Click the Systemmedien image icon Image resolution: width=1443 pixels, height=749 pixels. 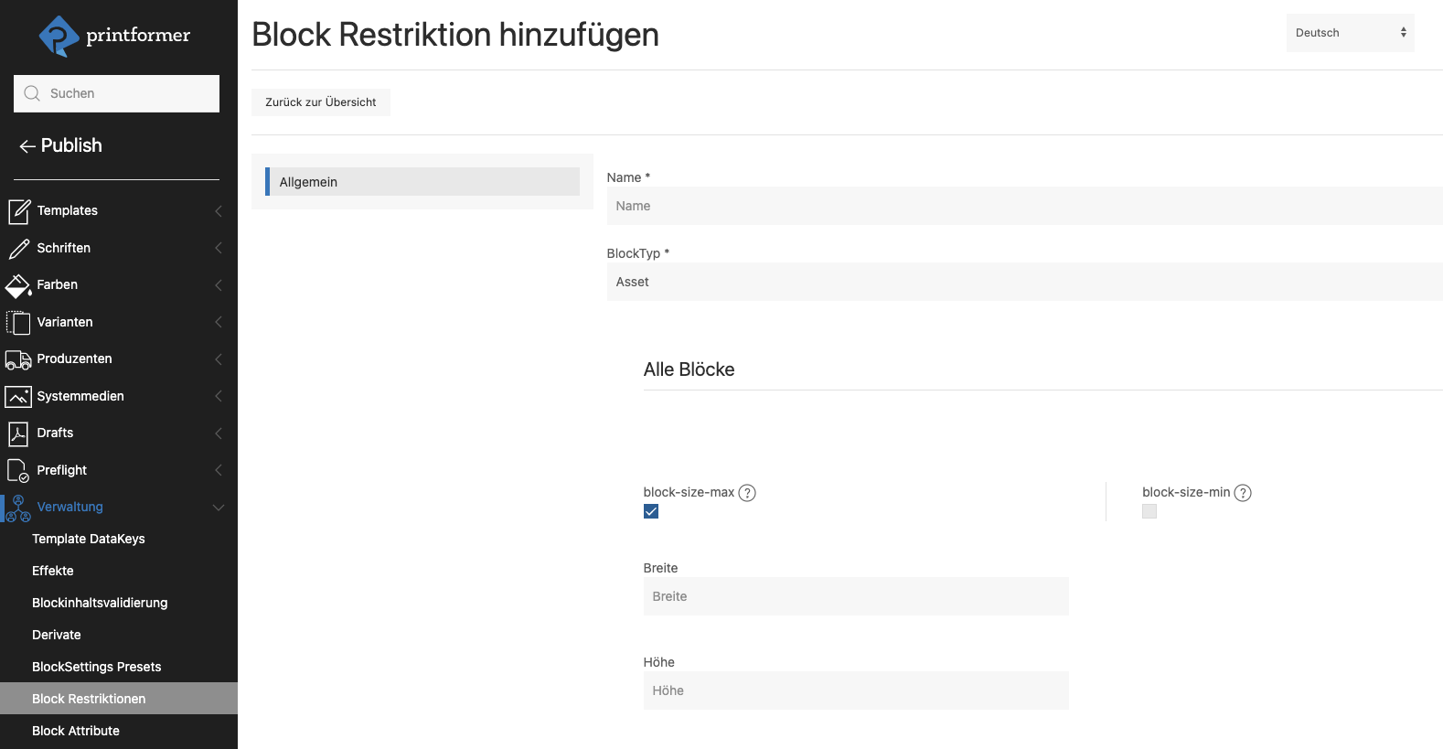[18, 397]
